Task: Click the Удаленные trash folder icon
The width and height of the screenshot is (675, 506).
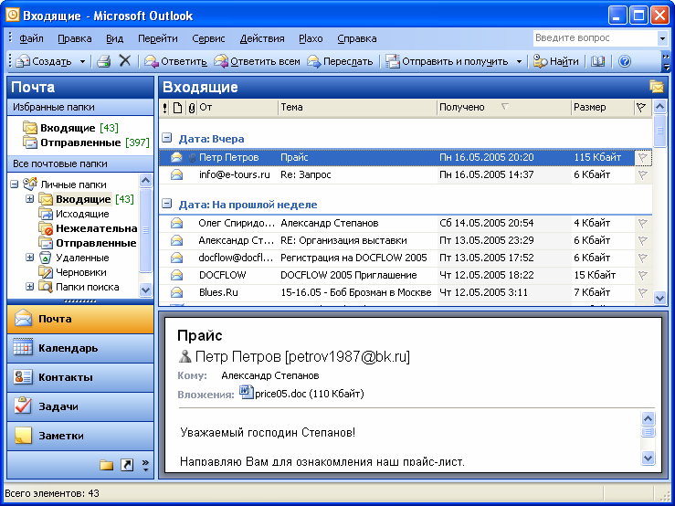Action: click(45, 258)
